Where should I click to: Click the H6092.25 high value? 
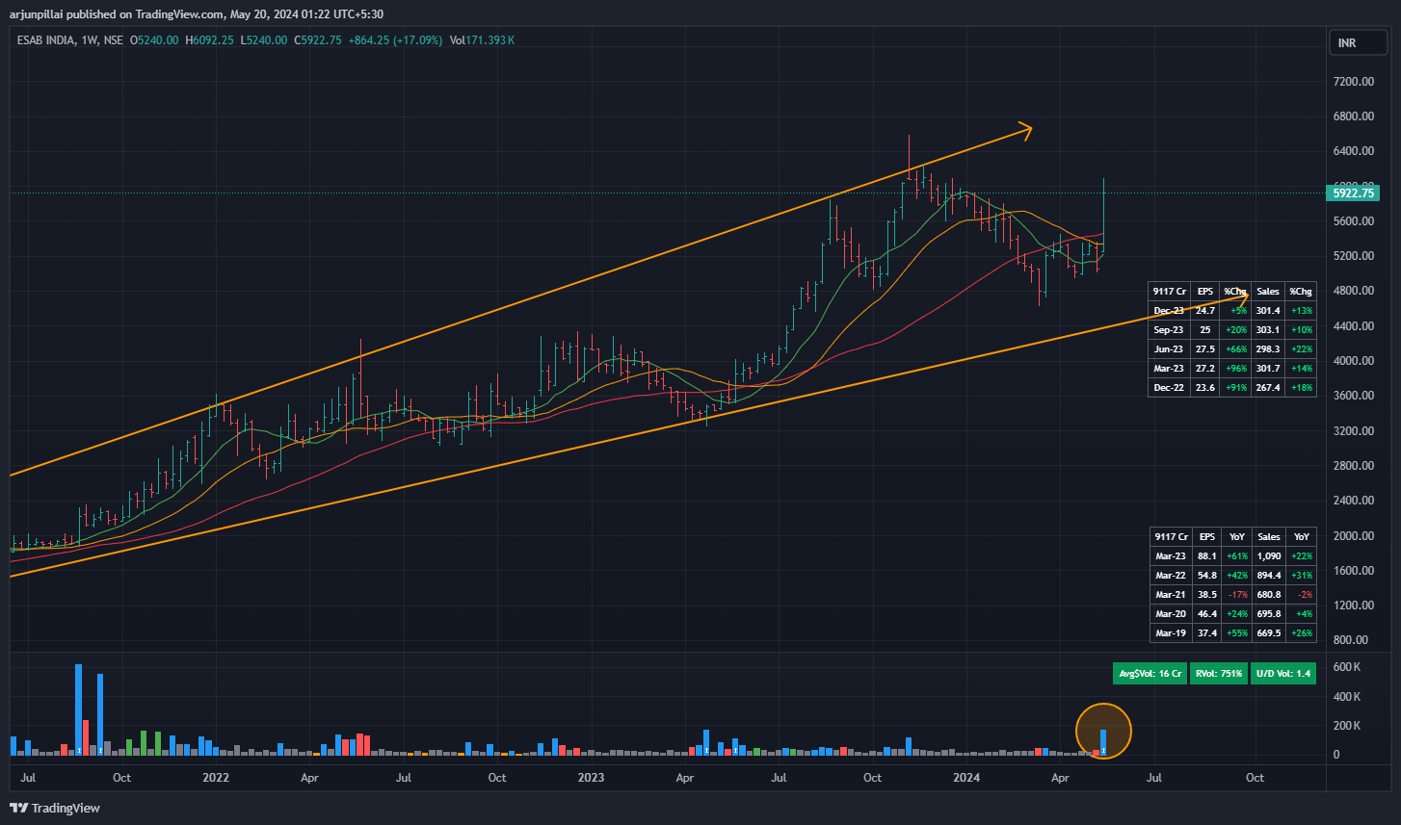coord(210,40)
